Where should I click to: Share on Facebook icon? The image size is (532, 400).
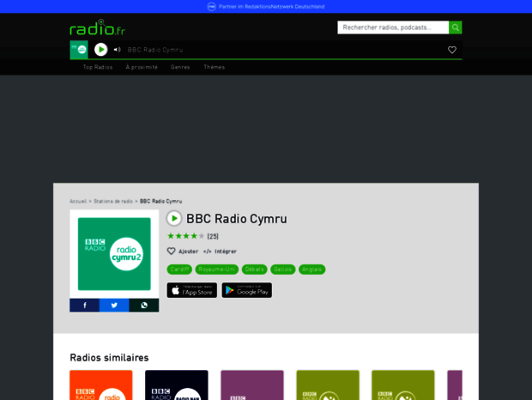[x=84, y=305]
